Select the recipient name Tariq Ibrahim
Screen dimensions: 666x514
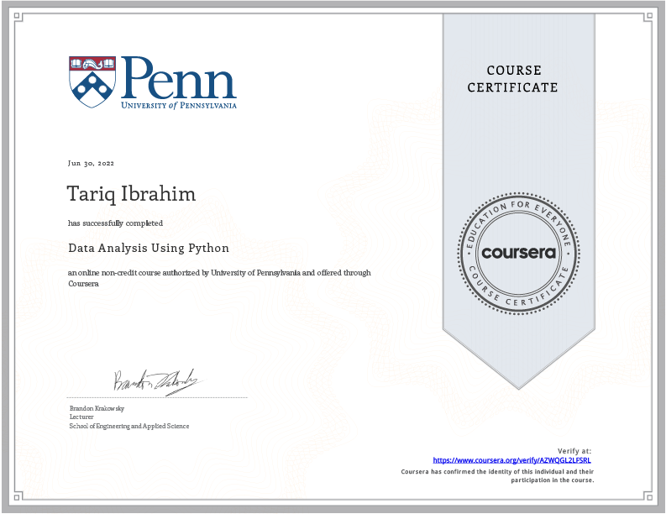(132, 194)
